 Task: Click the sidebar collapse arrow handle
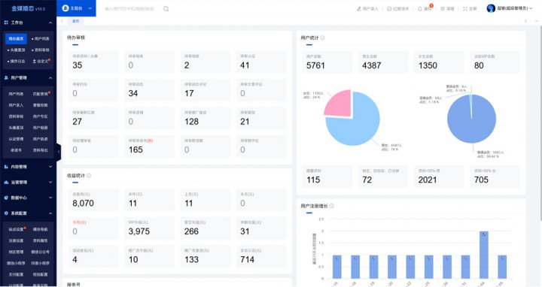click(59, 152)
